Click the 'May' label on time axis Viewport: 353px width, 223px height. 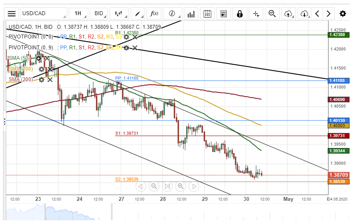(288, 199)
